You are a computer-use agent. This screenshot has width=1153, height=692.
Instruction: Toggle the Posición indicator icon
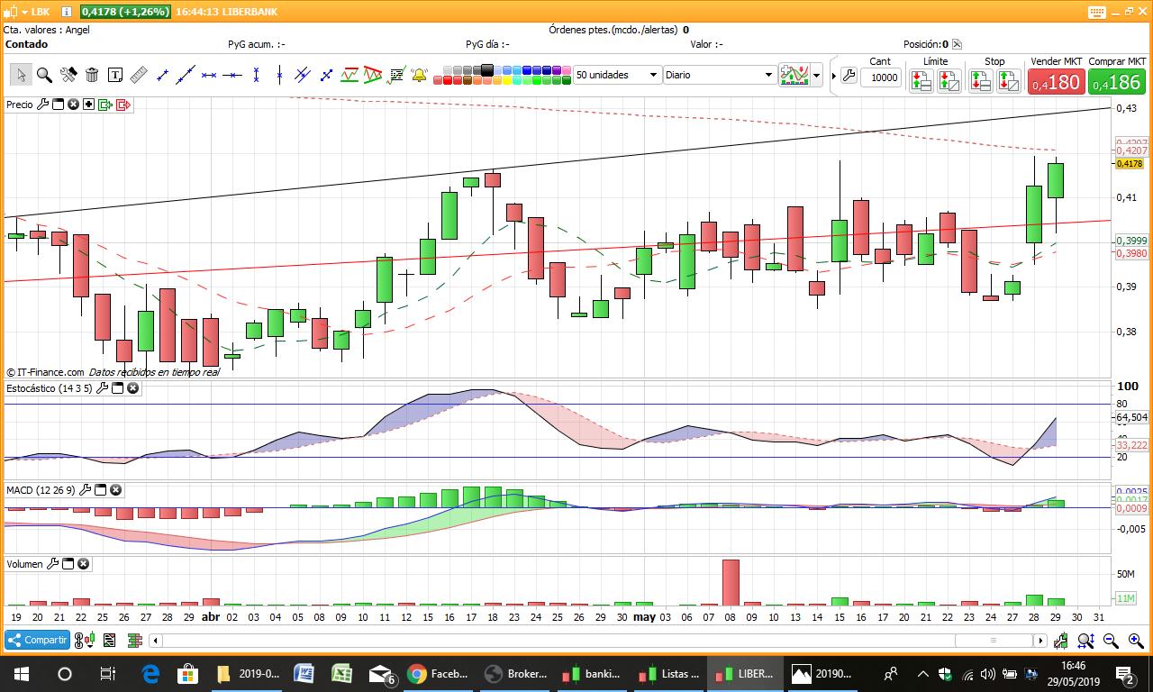pos(957,44)
